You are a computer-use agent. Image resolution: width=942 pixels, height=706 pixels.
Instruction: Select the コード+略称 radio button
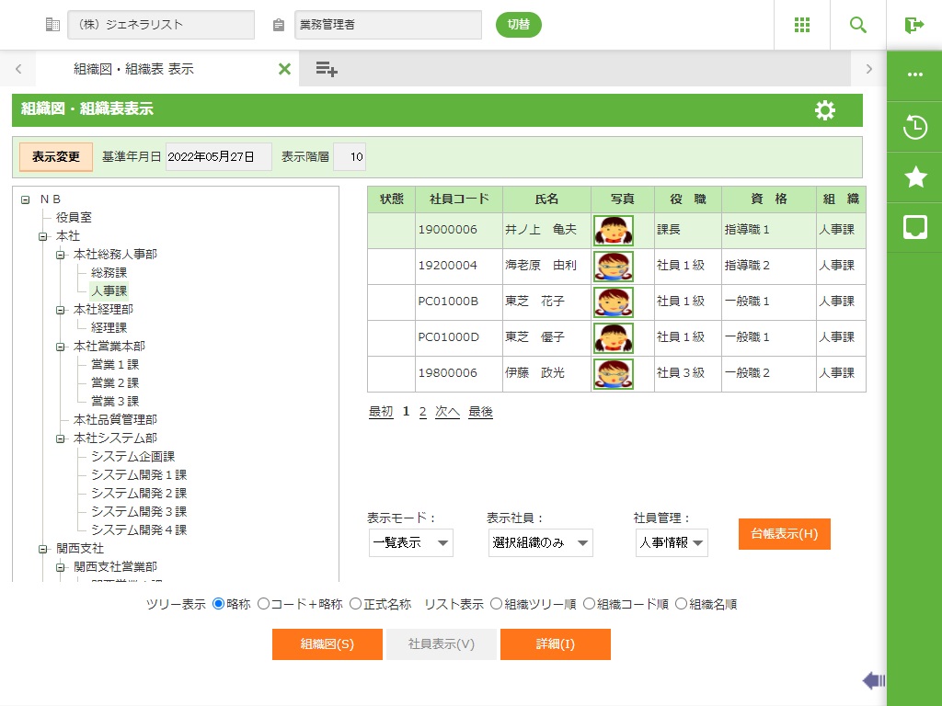[263, 604]
